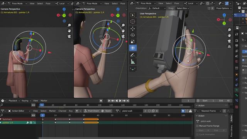Toggle the pointer 1.R channel checkbox

pyautogui.click(x=31, y=122)
